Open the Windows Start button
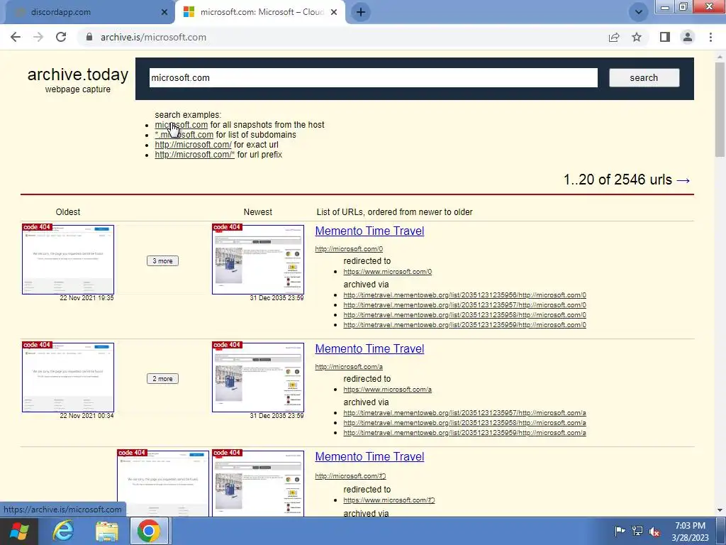Viewport: 726px width, 545px height. pos(19,531)
